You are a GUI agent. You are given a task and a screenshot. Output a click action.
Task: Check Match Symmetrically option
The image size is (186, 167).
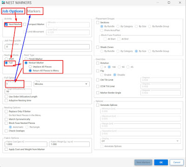point(6,119)
